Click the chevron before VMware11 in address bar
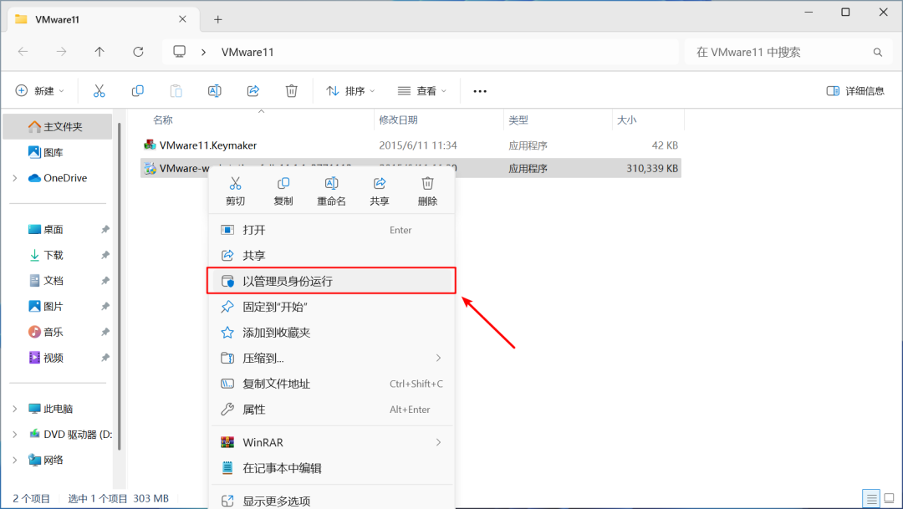Image resolution: width=903 pixels, height=509 pixels. 203,53
